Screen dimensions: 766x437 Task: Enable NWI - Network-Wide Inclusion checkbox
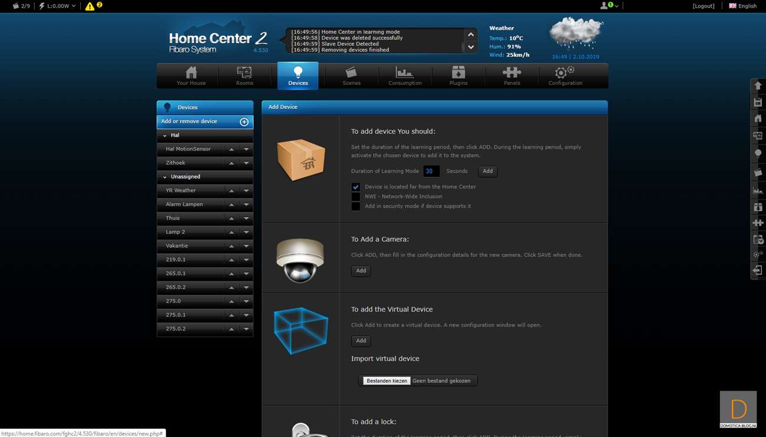(x=356, y=197)
